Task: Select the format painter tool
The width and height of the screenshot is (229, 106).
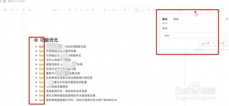Action: click(x=23, y=10)
